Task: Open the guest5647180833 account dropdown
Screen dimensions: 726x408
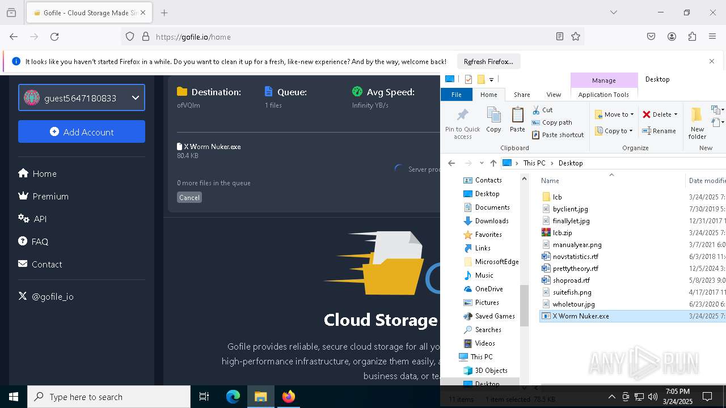Action: pos(82,97)
